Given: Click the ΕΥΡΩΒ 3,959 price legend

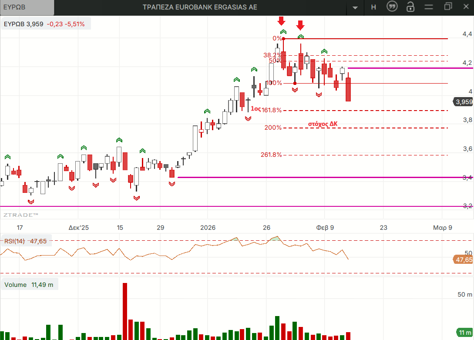Looking at the screenshot, I should [x=44, y=24].
